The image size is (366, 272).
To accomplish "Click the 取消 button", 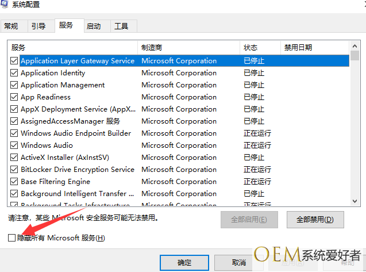I will [x=239, y=262].
